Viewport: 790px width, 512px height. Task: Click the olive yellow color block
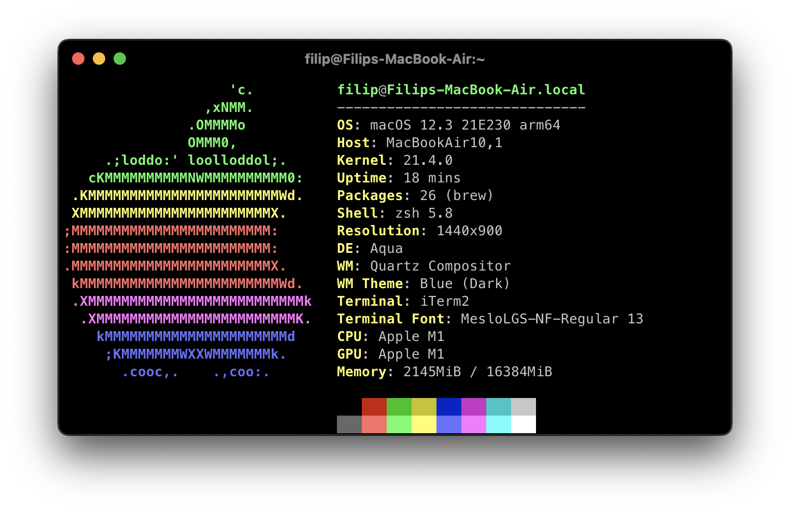tap(424, 407)
